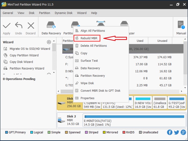Click the 114.52 GB unused value
Viewport: 188px width, 141px height.
164,64
